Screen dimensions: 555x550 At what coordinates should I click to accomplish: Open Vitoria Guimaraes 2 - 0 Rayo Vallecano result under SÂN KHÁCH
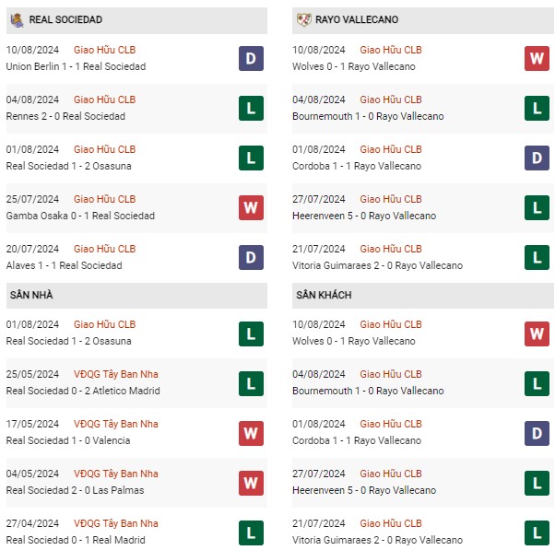point(377,540)
